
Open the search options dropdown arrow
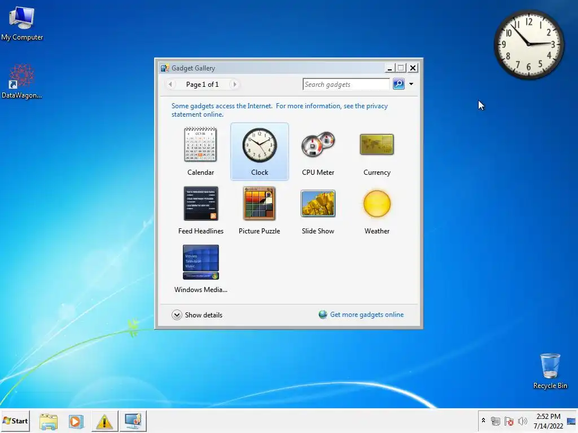[411, 84]
